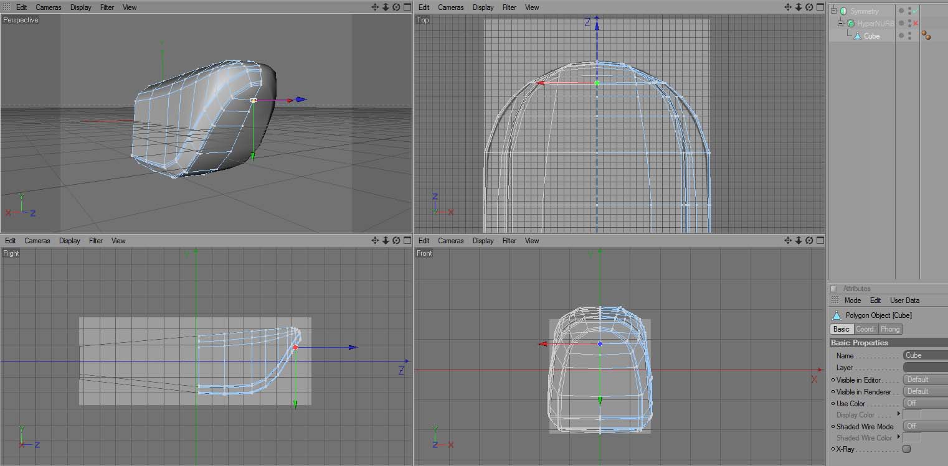This screenshot has width=948, height=466.
Task: Click the Polygon Object icon in Attributes header
Action: [837, 315]
